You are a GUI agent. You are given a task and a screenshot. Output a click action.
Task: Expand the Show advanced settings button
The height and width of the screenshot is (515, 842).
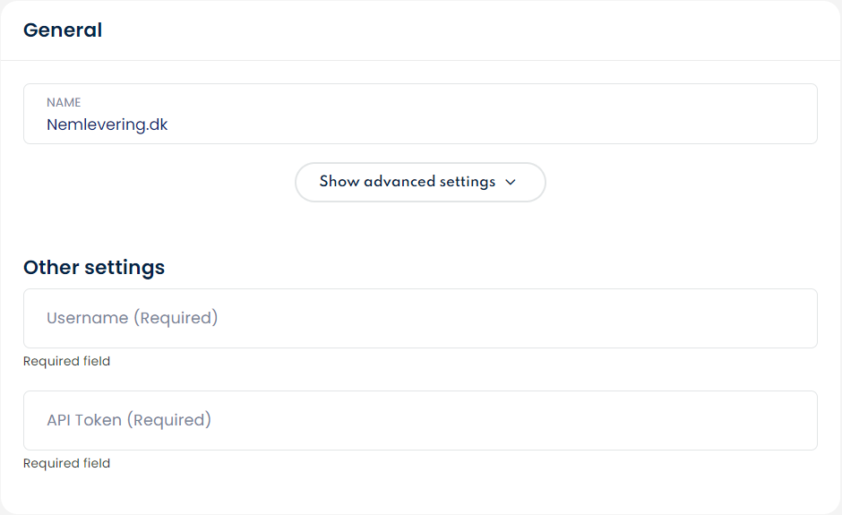click(x=419, y=182)
